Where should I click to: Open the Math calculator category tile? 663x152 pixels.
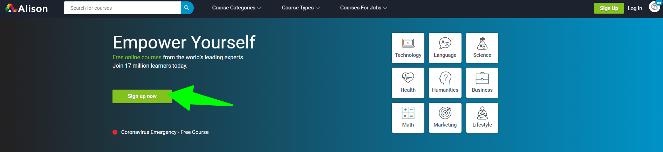(408, 118)
